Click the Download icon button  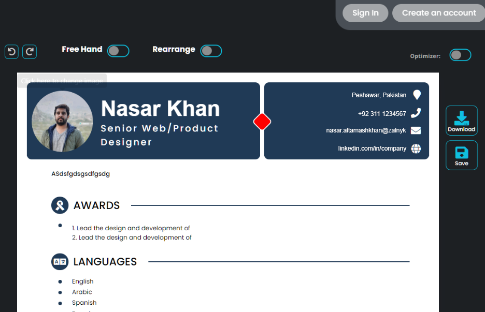click(x=461, y=121)
